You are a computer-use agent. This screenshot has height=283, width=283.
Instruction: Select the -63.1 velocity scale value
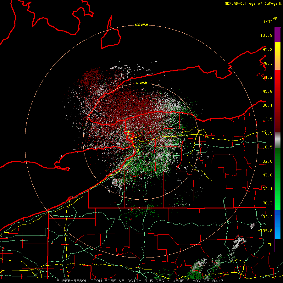(x=266, y=189)
